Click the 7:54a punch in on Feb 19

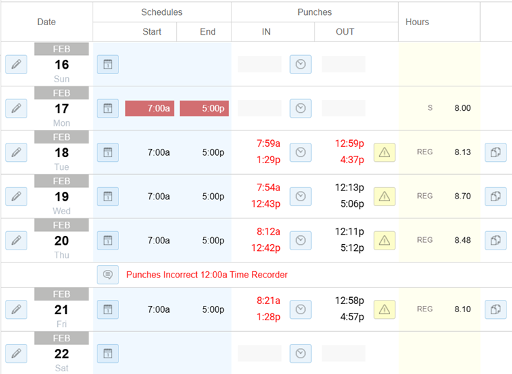[x=268, y=188]
